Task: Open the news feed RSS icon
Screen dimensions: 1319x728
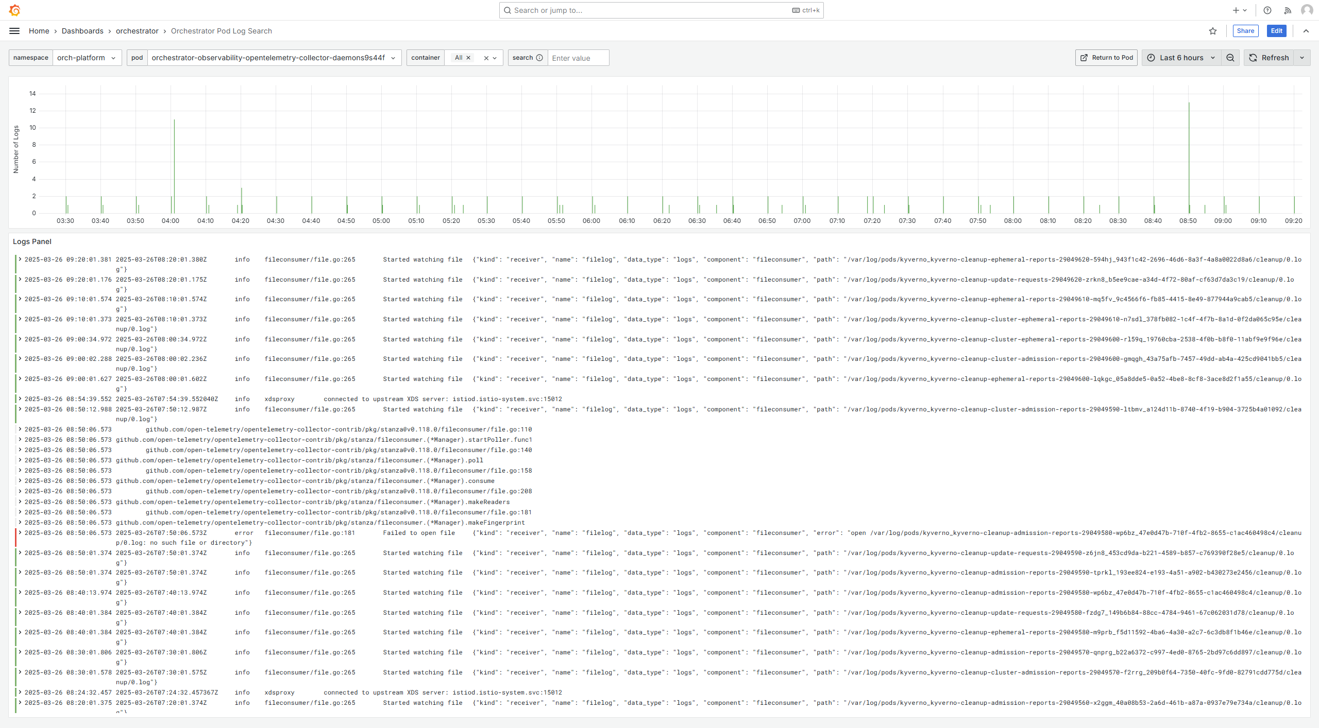Action: pyautogui.click(x=1288, y=10)
